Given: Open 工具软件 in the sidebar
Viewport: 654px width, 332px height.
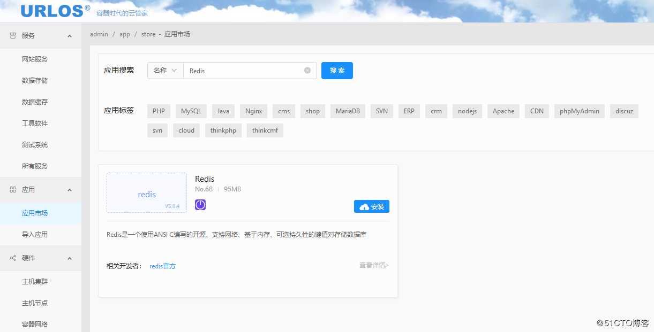Looking at the screenshot, I should point(35,123).
